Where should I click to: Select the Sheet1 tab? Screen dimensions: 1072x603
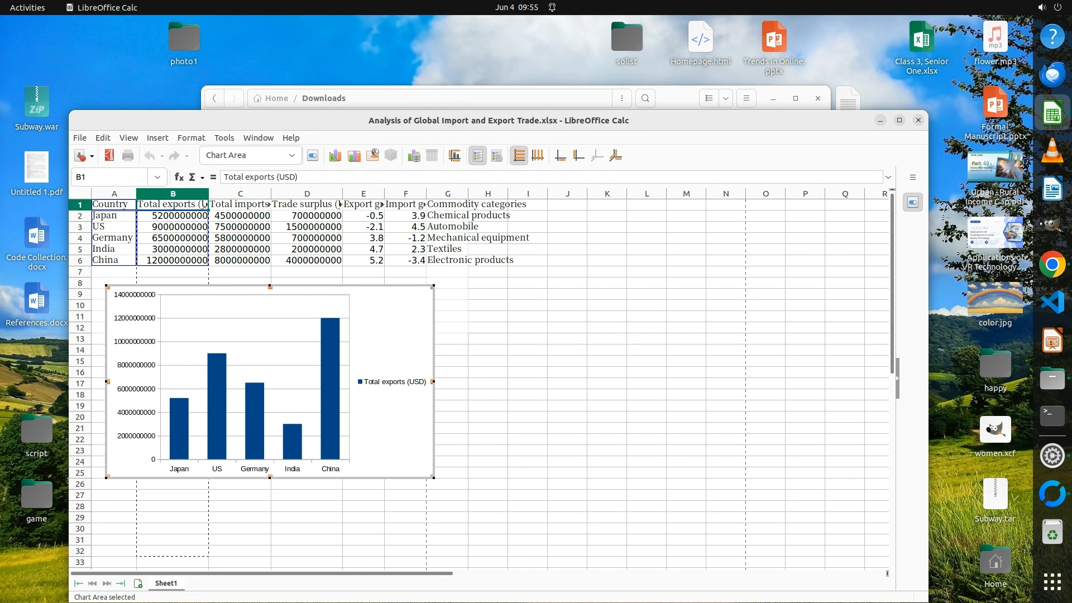[x=166, y=583]
